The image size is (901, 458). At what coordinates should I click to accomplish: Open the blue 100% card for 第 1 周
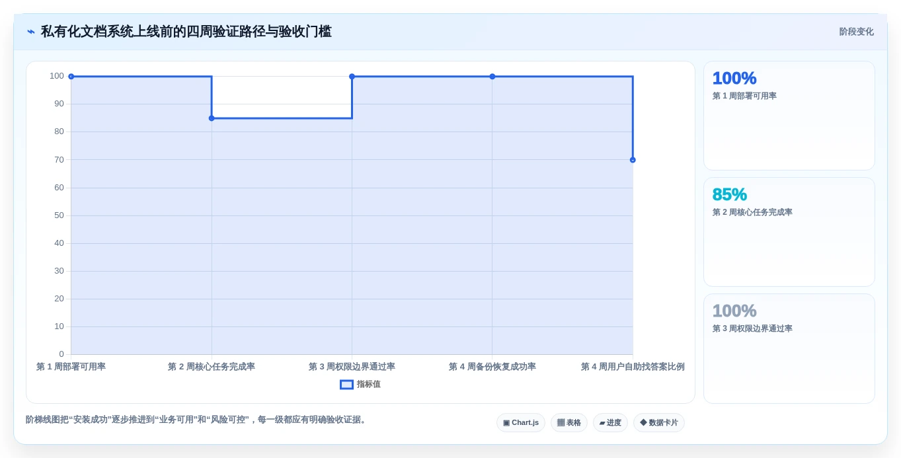[789, 116]
